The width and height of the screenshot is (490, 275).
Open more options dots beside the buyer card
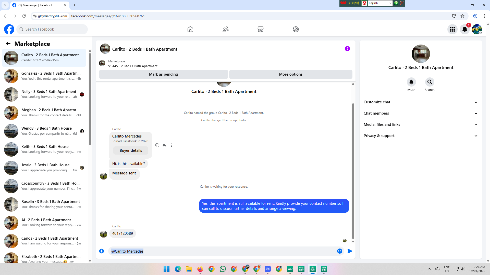(x=171, y=145)
